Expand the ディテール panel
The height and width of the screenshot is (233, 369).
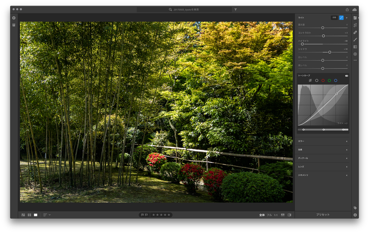pyautogui.click(x=323, y=158)
